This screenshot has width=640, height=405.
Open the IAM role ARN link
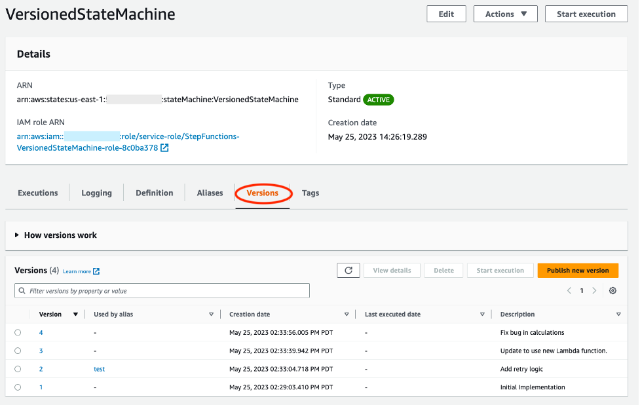(128, 142)
